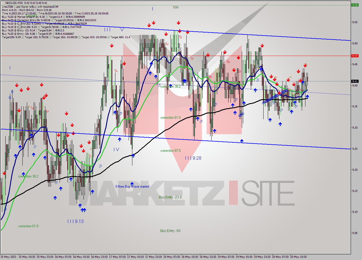
Task: Click the '18 May 23:30' time axis label
Action: coord(208,257)
